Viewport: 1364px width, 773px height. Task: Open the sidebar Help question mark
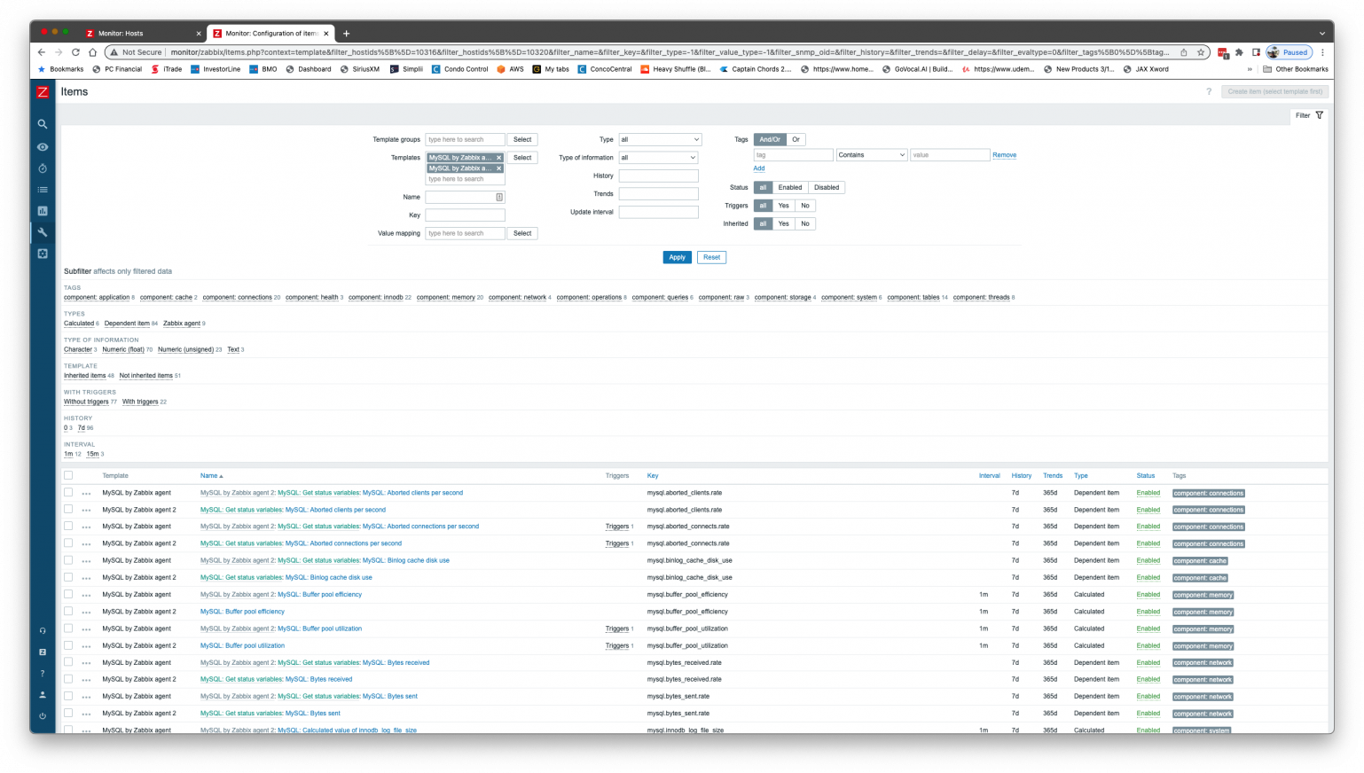(43, 674)
